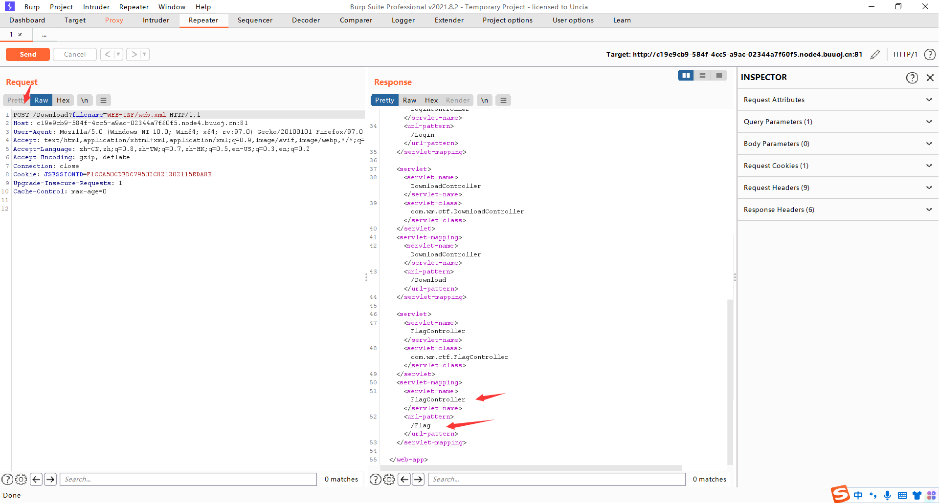Open the Logger tab
The height and width of the screenshot is (503, 939).
pyautogui.click(x=403, y=20)
